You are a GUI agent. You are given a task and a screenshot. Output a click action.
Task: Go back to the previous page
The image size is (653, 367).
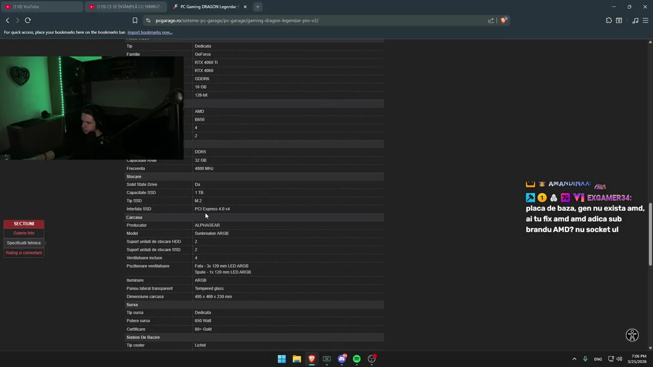[x=7, y=20]
